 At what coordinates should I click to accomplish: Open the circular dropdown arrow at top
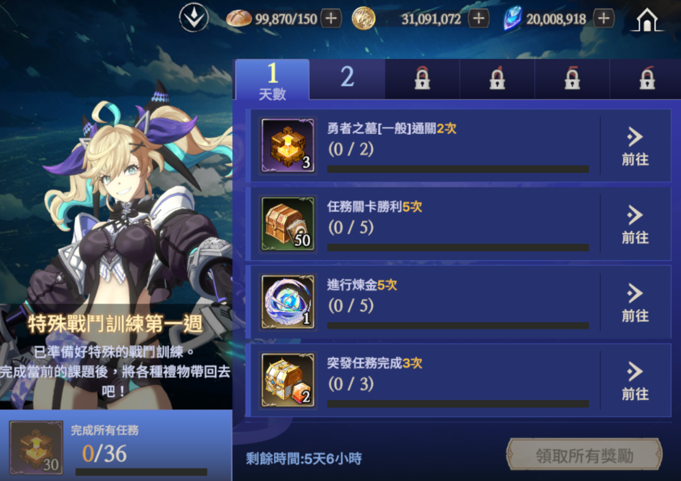point(194,18)
